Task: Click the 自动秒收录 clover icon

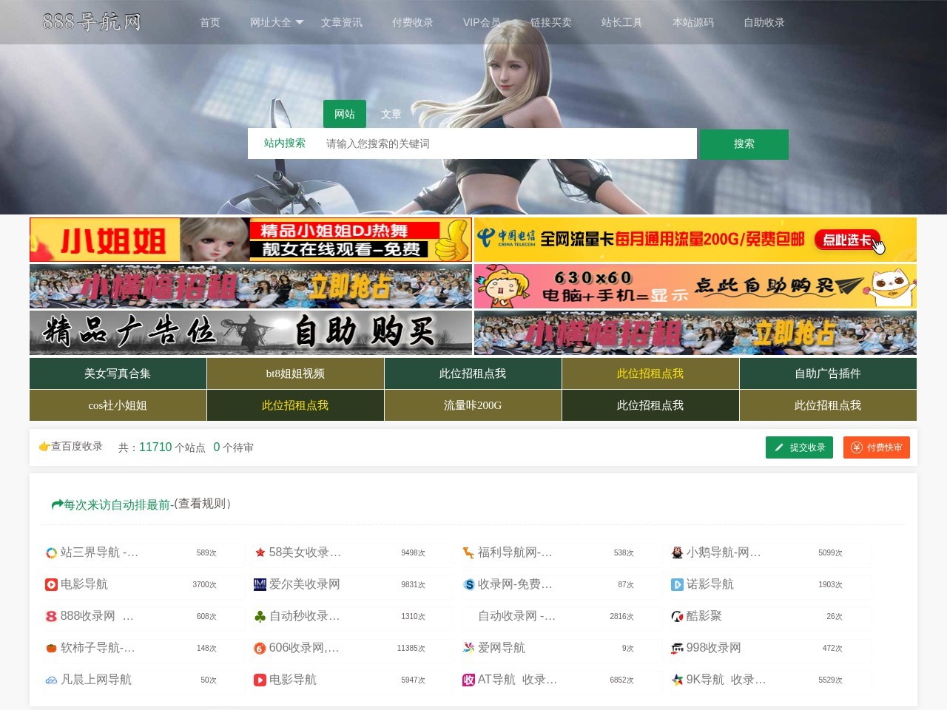Action: 260,616
